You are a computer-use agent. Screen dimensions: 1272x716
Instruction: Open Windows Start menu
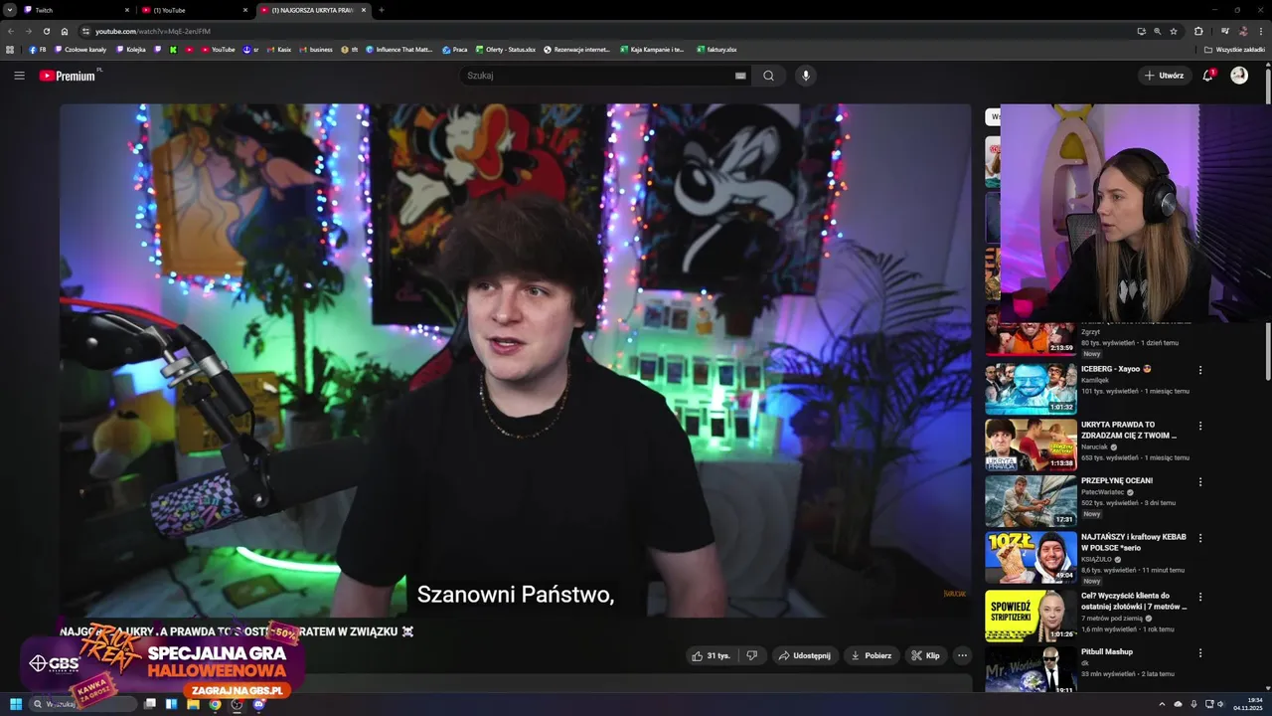click(x=16, y=704)
